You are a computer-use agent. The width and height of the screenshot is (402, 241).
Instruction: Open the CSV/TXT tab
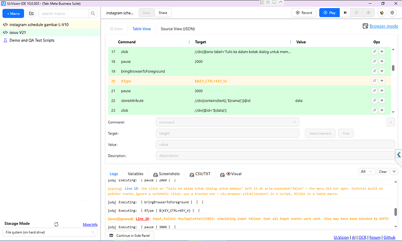coord(200,173)
